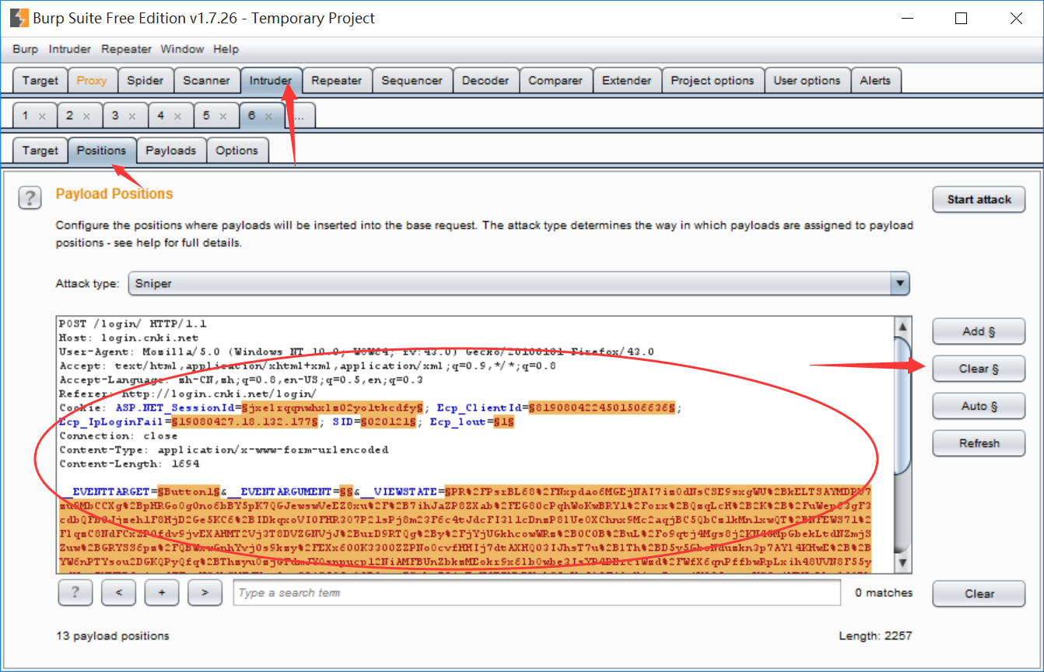Open a new Intruder tab with the ... tab

(x=300, y=116)
